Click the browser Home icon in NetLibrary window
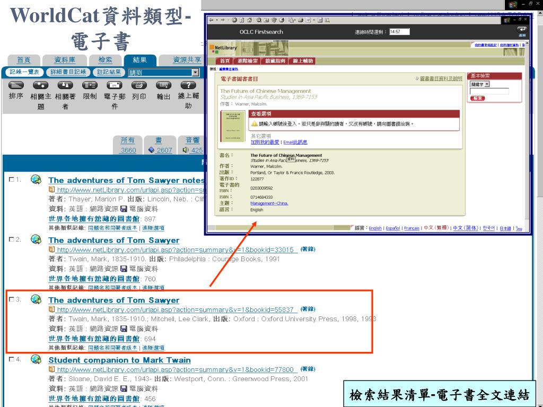 249,20
